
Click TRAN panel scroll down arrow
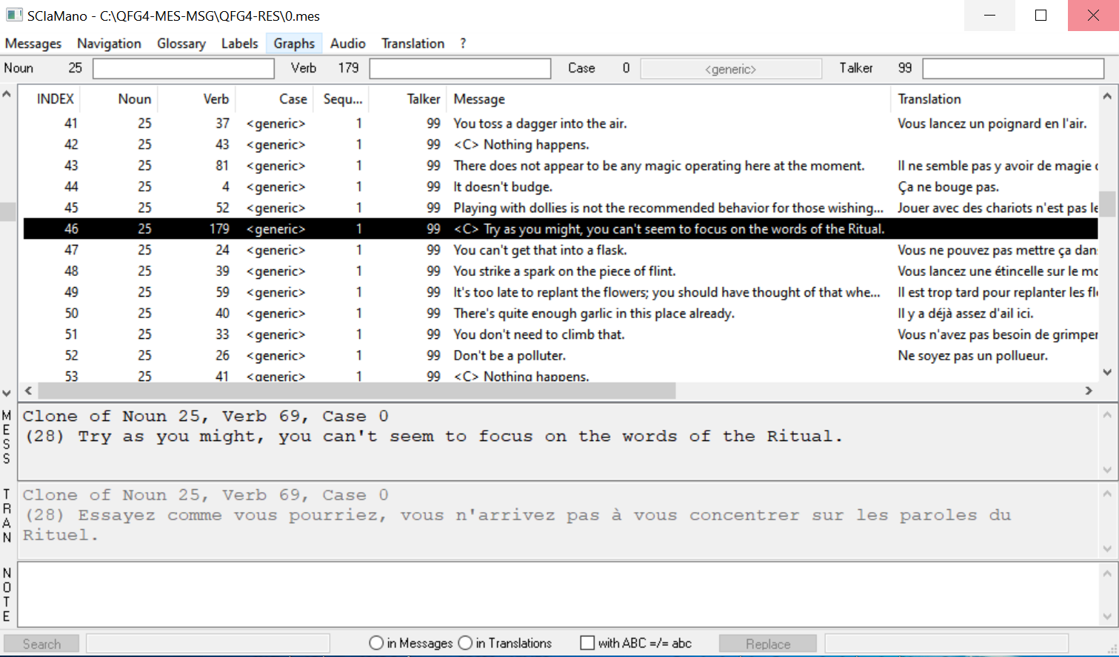1107,548
